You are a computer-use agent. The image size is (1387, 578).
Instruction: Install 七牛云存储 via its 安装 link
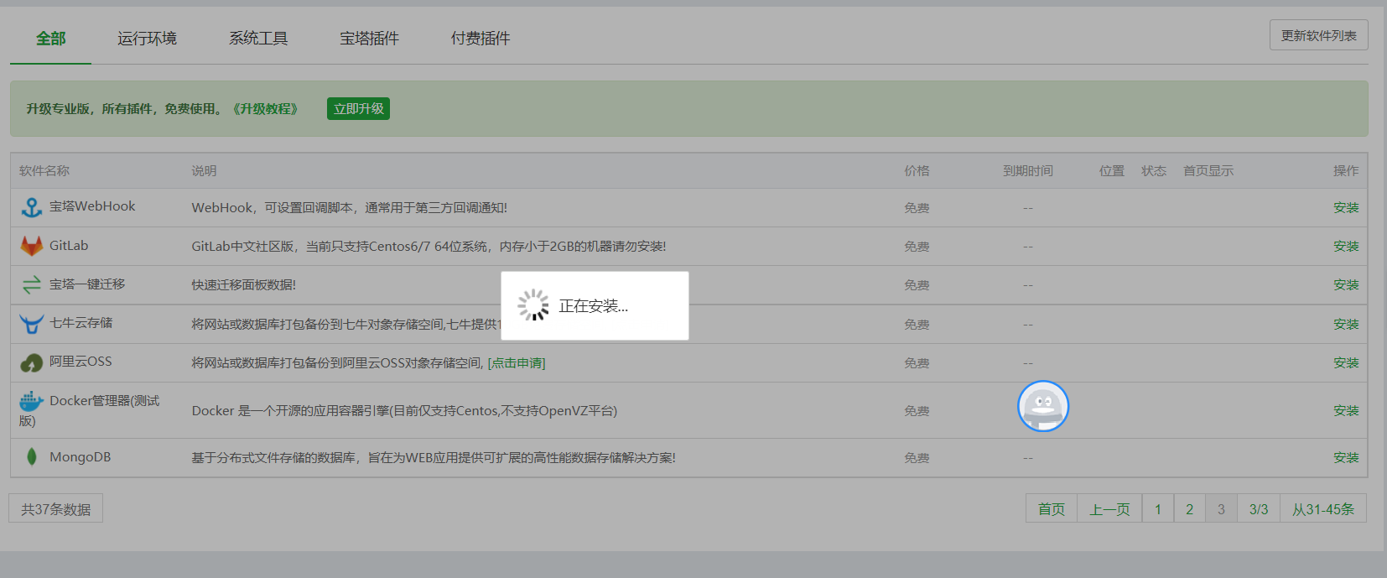(x=1346, y=324)
